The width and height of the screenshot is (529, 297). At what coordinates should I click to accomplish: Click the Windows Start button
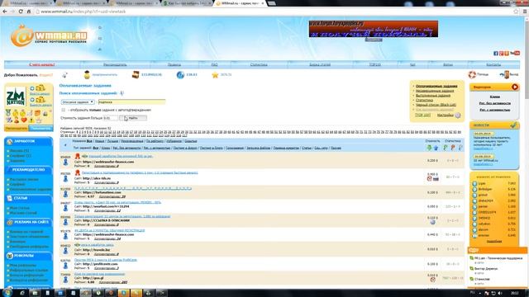click(7, 293)
